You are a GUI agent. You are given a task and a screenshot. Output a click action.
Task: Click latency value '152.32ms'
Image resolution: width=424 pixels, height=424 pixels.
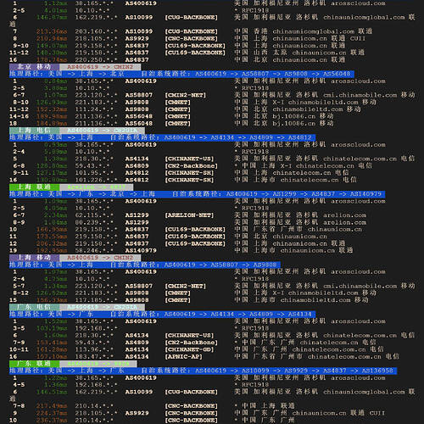point(52,109)
